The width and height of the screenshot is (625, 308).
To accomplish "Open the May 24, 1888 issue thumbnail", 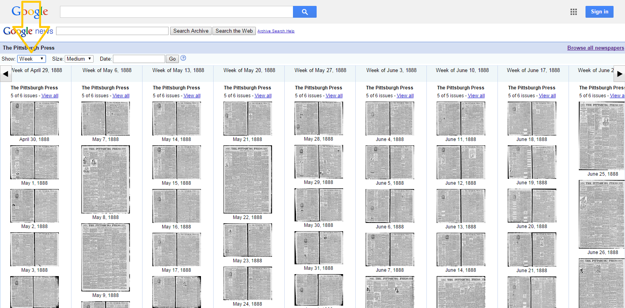I will [x=248, y=284].
